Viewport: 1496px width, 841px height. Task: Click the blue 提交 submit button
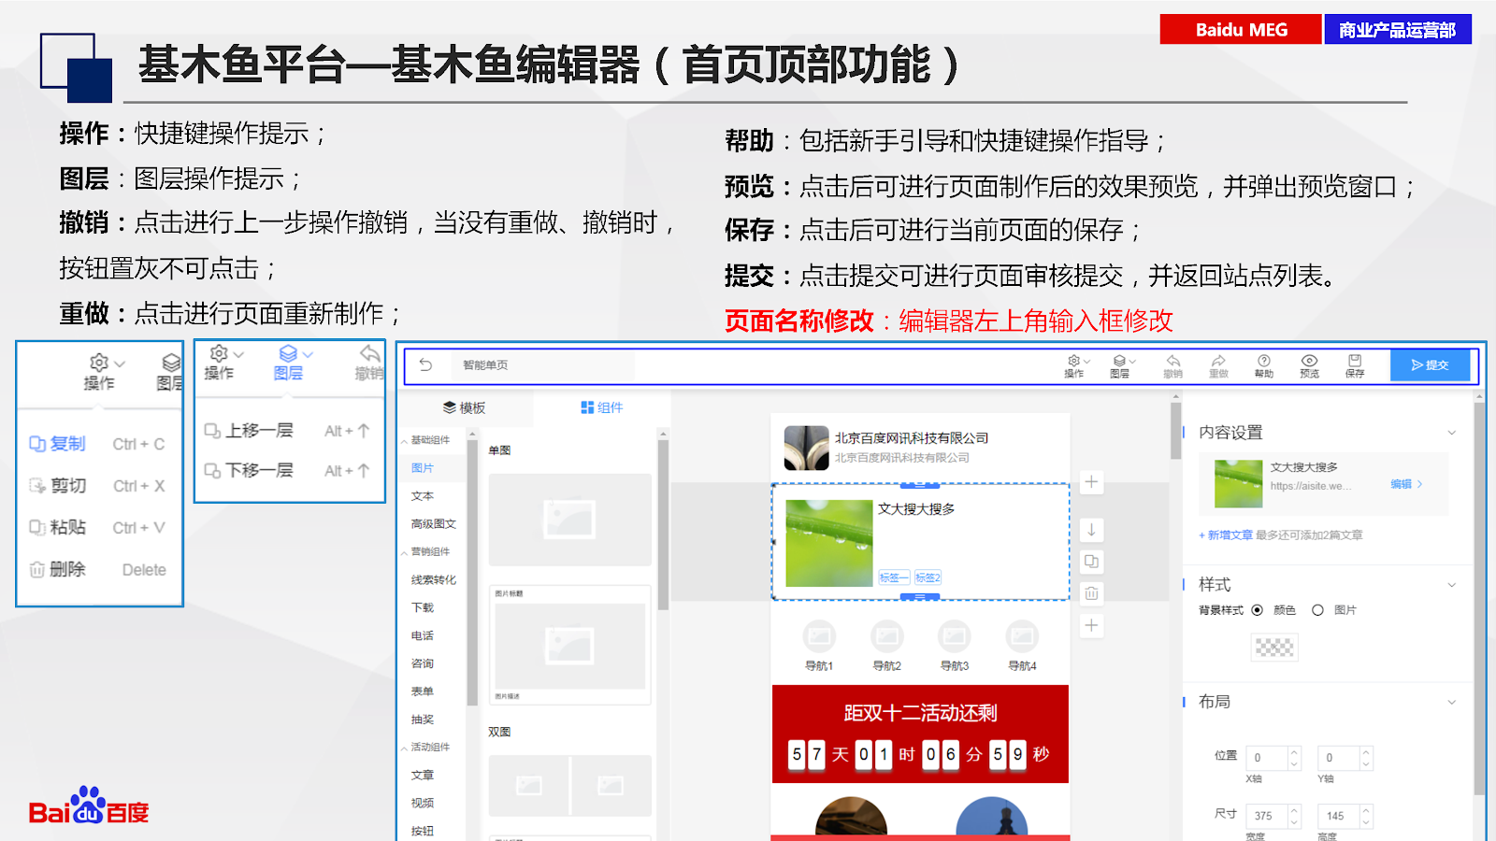(1431, 365)
